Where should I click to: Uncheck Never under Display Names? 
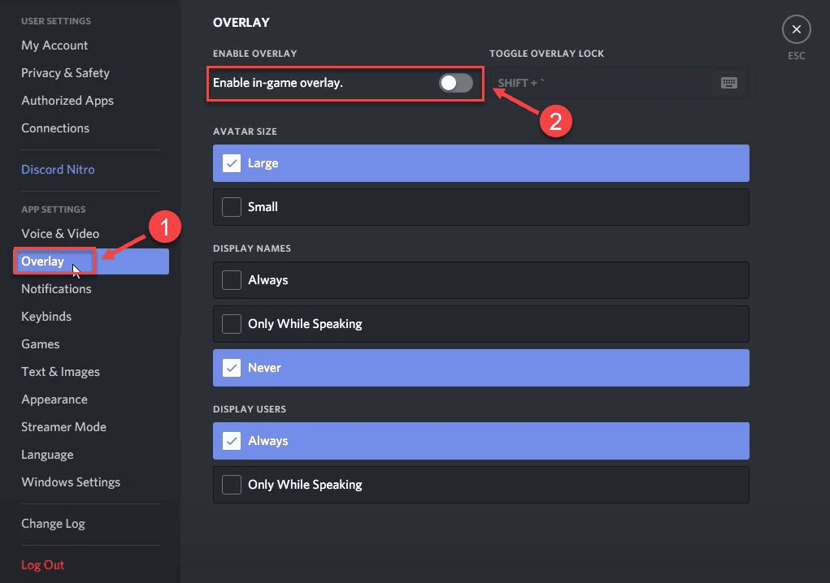[x=231, y=367]
